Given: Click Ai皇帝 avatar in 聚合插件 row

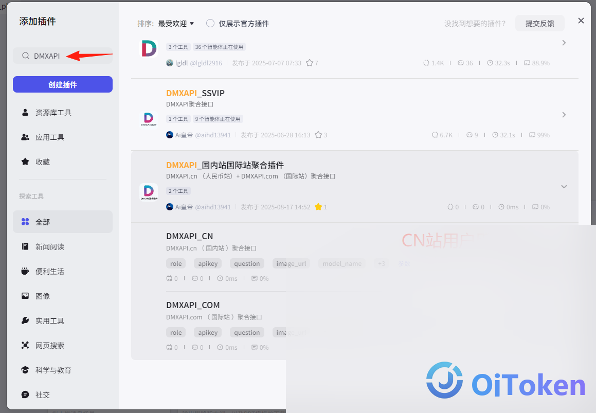Looking at the screenshot, I should click(170, 207).
